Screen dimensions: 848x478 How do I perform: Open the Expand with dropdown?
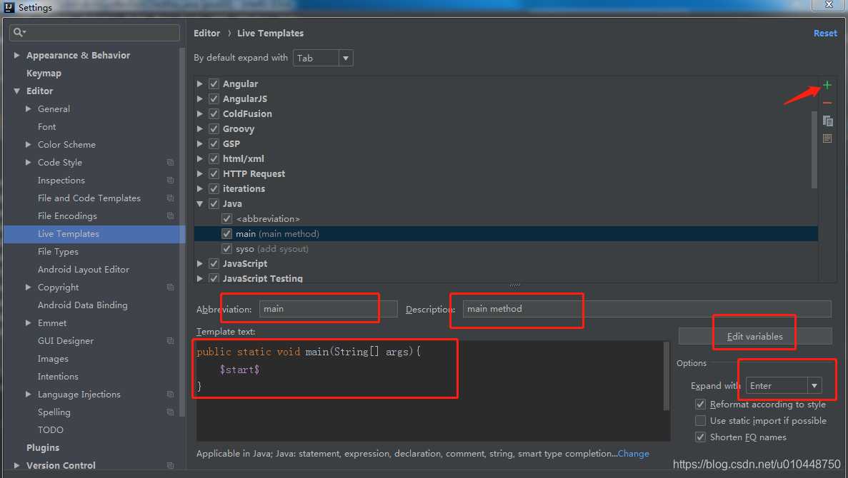click(814, 385)
